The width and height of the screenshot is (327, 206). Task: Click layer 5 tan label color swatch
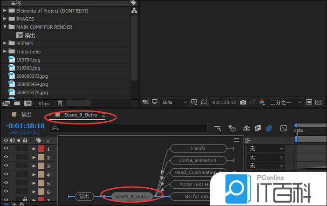coord(41,183)
